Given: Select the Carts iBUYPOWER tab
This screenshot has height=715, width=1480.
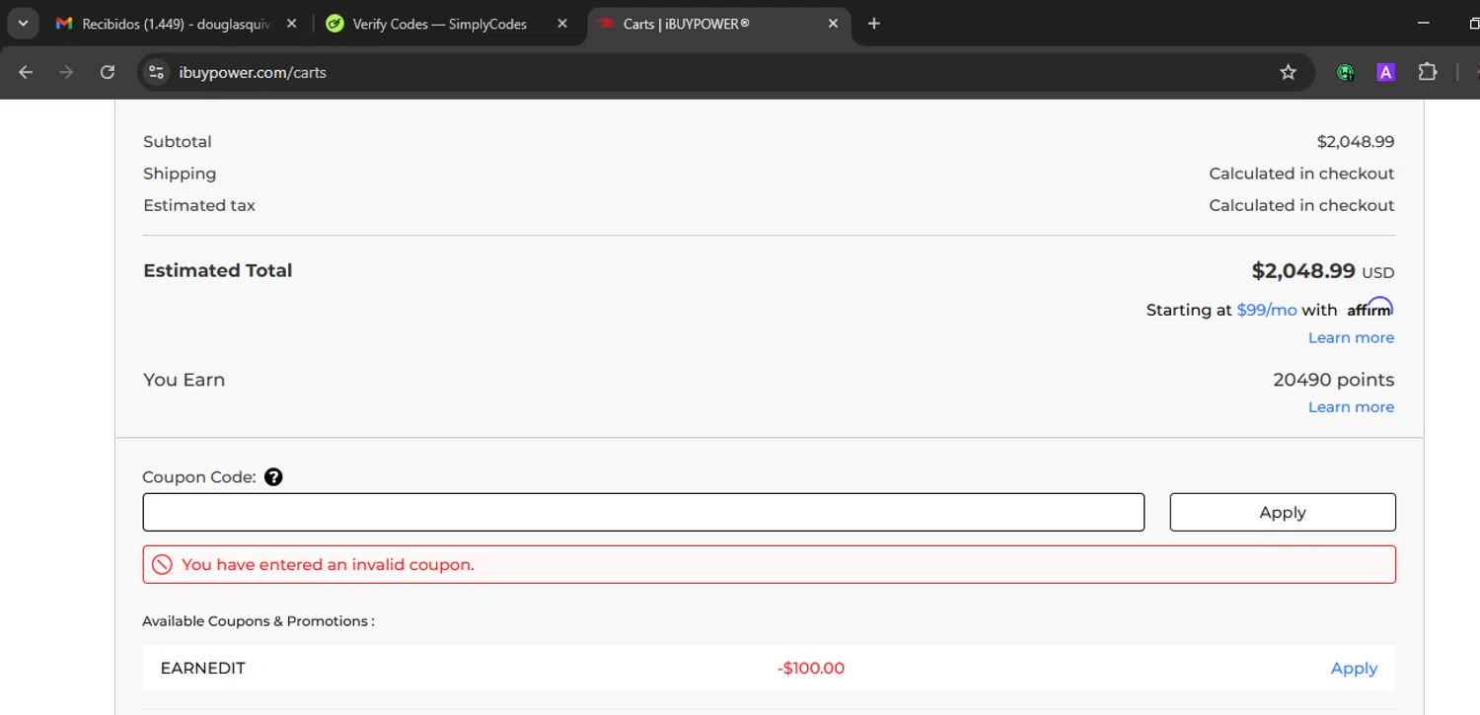Looking at the screenshot, I should (718, 24).
